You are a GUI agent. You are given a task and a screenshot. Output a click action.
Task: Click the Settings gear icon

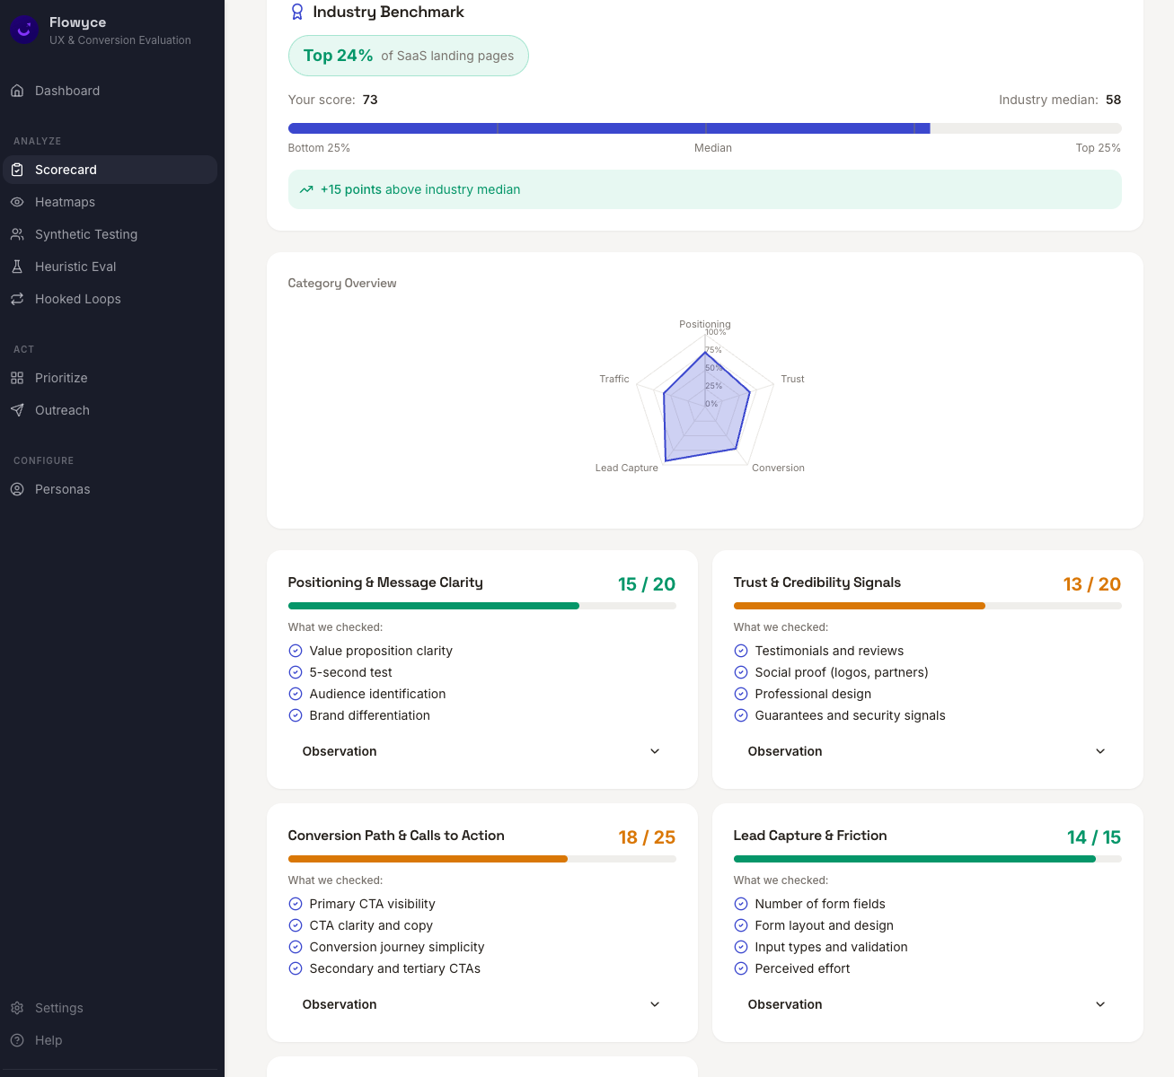point(17,1008)
